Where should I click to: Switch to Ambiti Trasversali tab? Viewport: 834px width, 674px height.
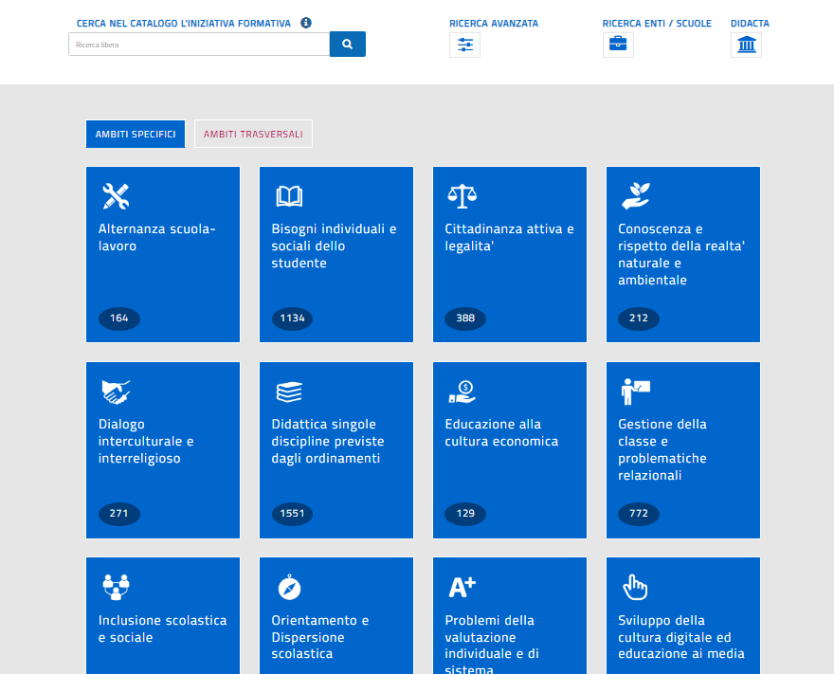[253, 134]
